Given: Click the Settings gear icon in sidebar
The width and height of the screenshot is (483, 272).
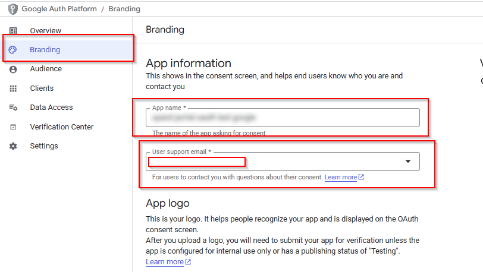Looking at the screenshot, I should tap(13, 146).
